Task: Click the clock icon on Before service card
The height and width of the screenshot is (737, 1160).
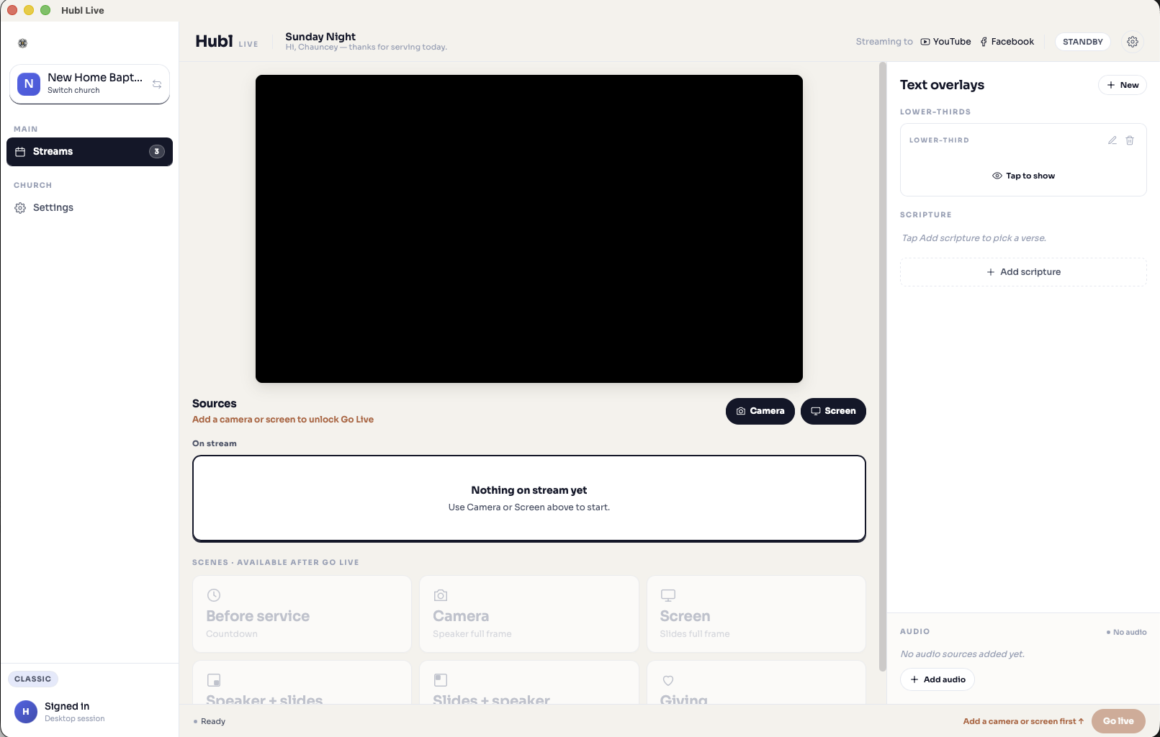Action: (x=214, y=595)
